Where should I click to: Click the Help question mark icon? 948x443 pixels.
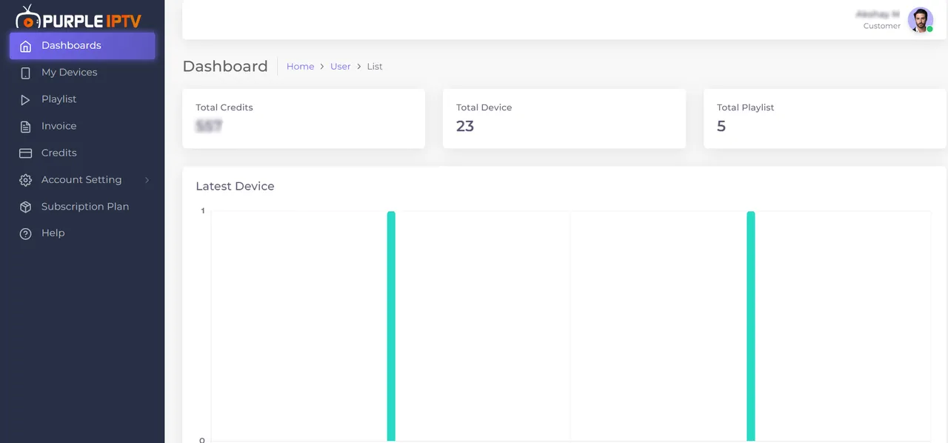[x=26, y=233]
